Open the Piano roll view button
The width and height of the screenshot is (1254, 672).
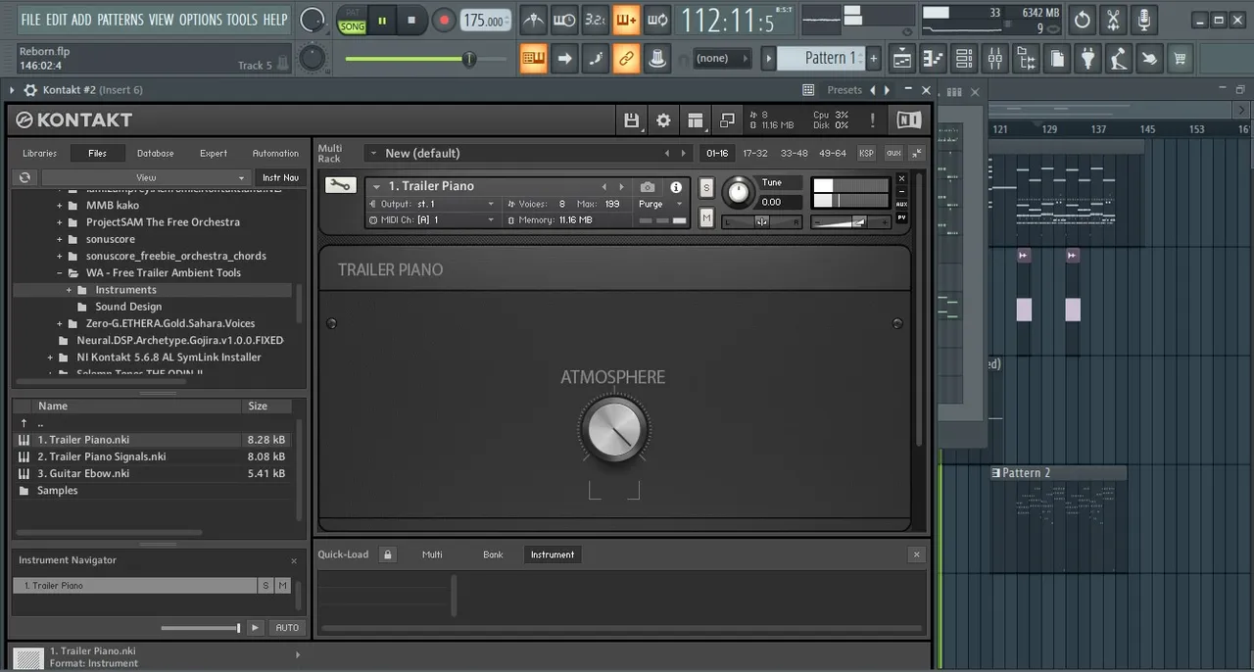(933, 59)
